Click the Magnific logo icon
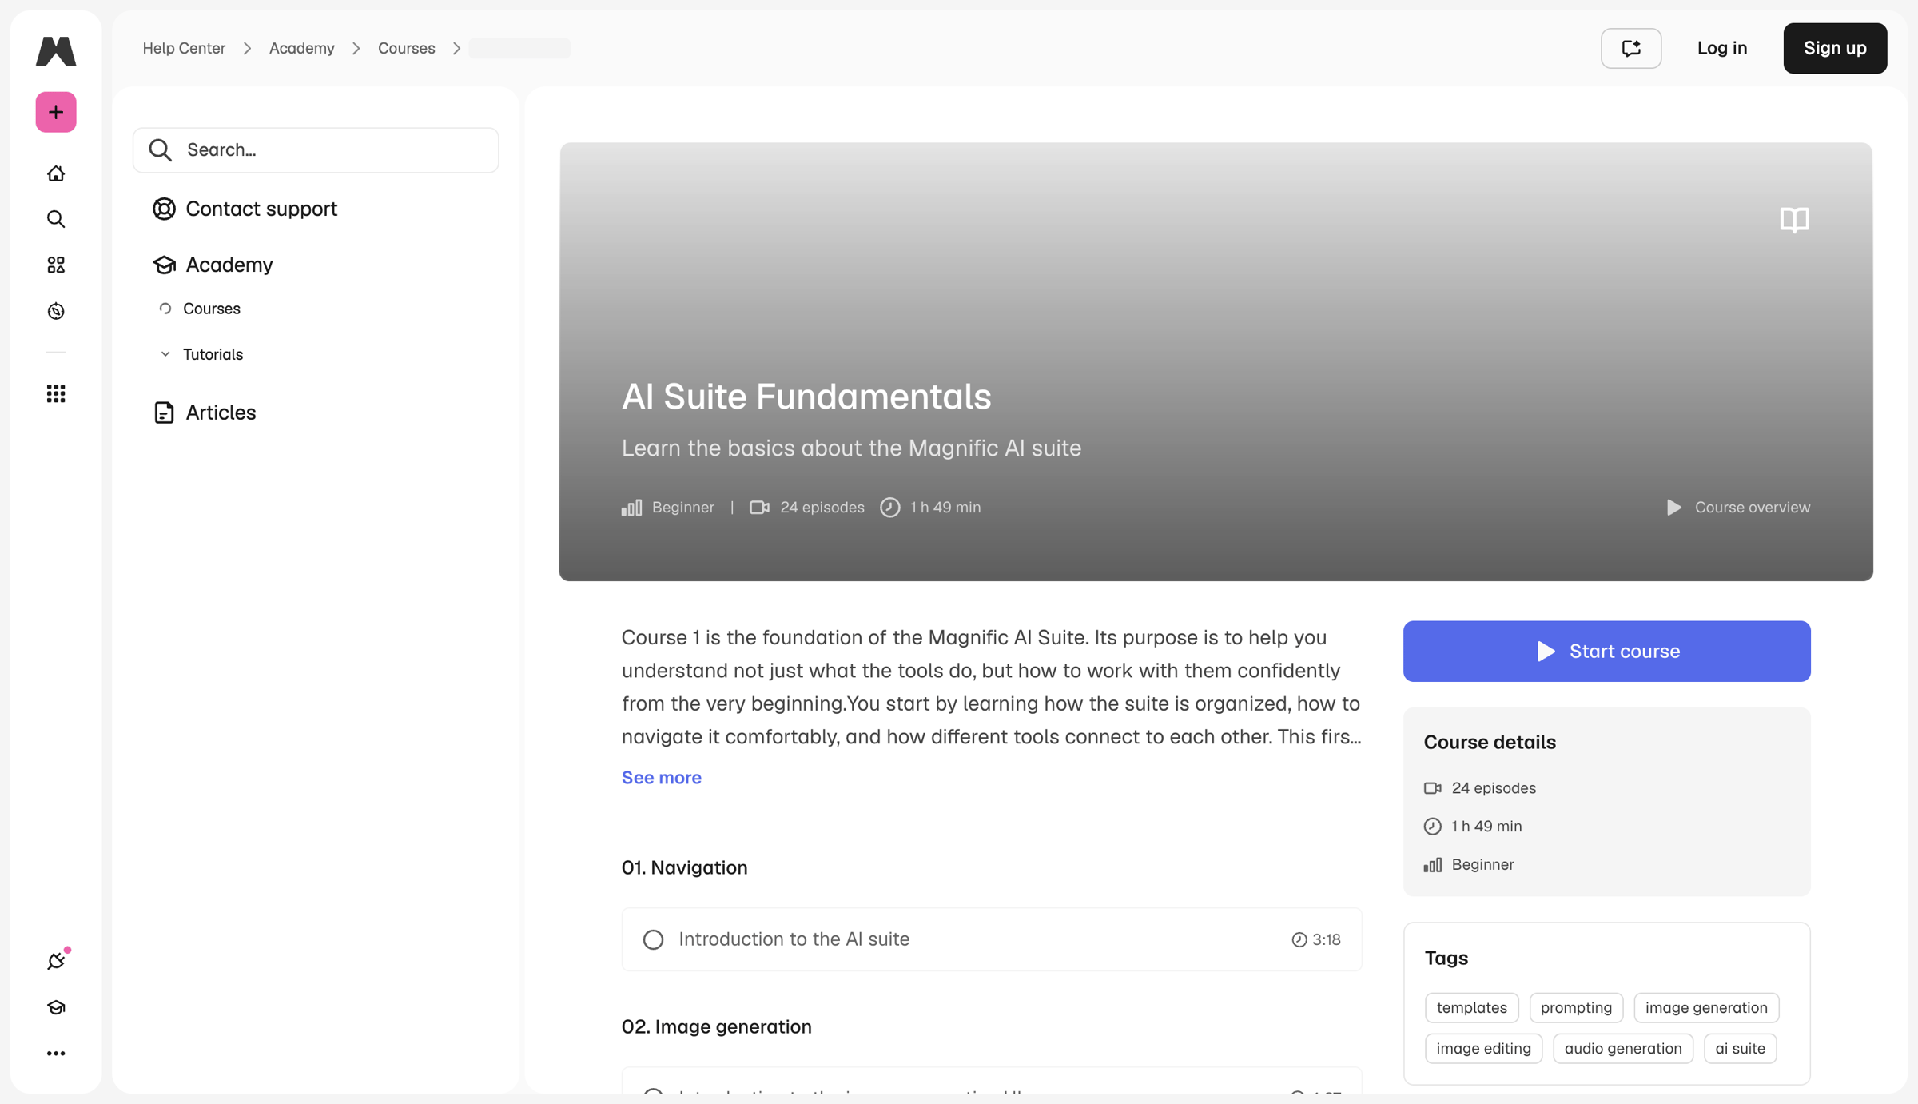The image size is (1918, 1104). click(x=56, y=50)
